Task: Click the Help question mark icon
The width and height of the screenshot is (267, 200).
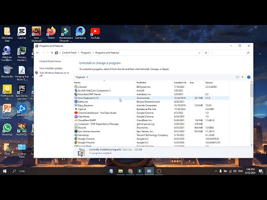Action: (x=249, y=77)
